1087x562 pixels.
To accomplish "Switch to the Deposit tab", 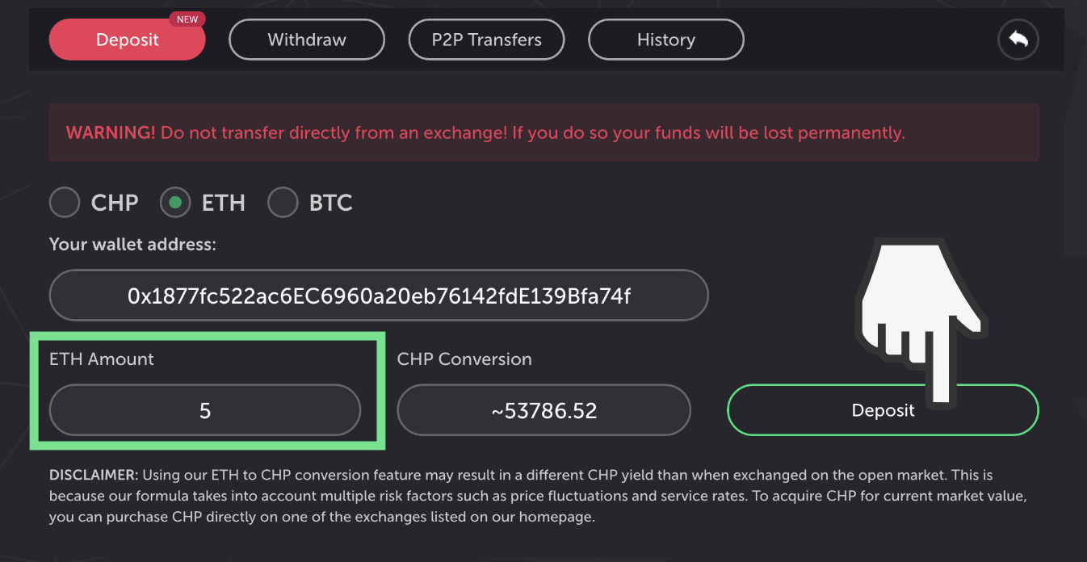I will tap(127, 40).
